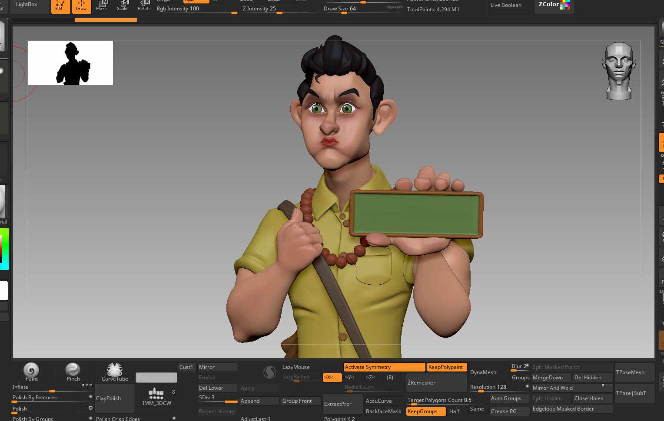Append a new subtool

pos(259,401)
